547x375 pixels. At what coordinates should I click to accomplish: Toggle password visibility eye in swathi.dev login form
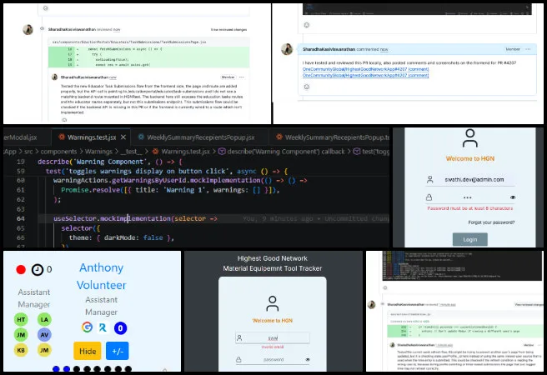(512, 197)
